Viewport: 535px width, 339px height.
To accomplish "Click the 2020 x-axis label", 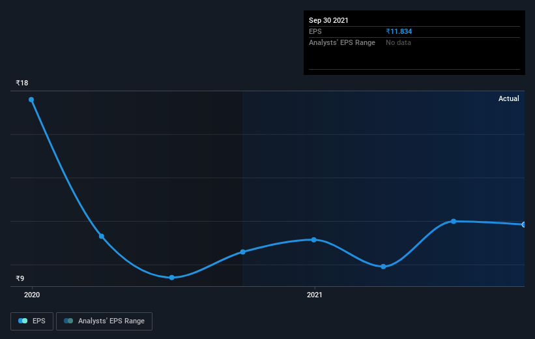I will (x=32, y=295).
